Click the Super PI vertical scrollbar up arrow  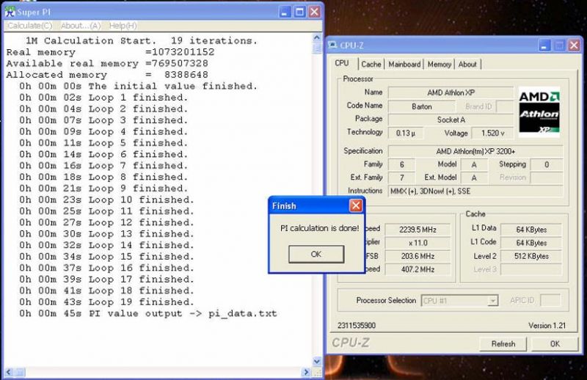point(317,37)
